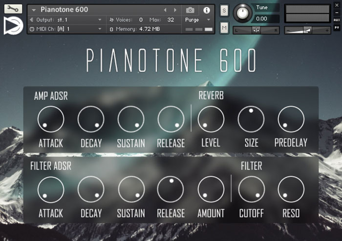This screenshot has width=342, height=241.
Task: Click the Pianotone developer logo icon
Action: click(13, 25)
